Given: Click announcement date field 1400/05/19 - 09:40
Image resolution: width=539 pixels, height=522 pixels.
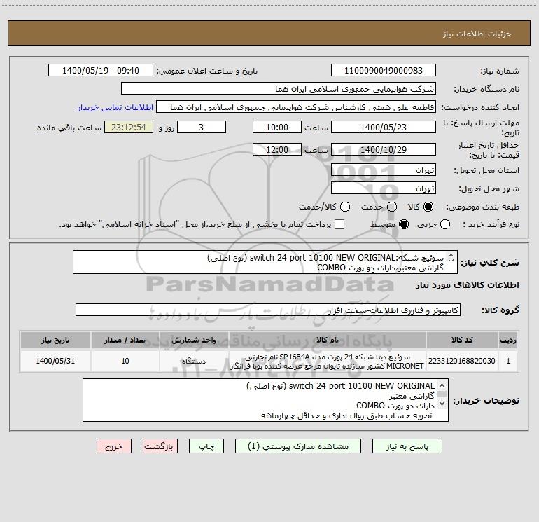Looking at the screenshot, I should (101, 70).
